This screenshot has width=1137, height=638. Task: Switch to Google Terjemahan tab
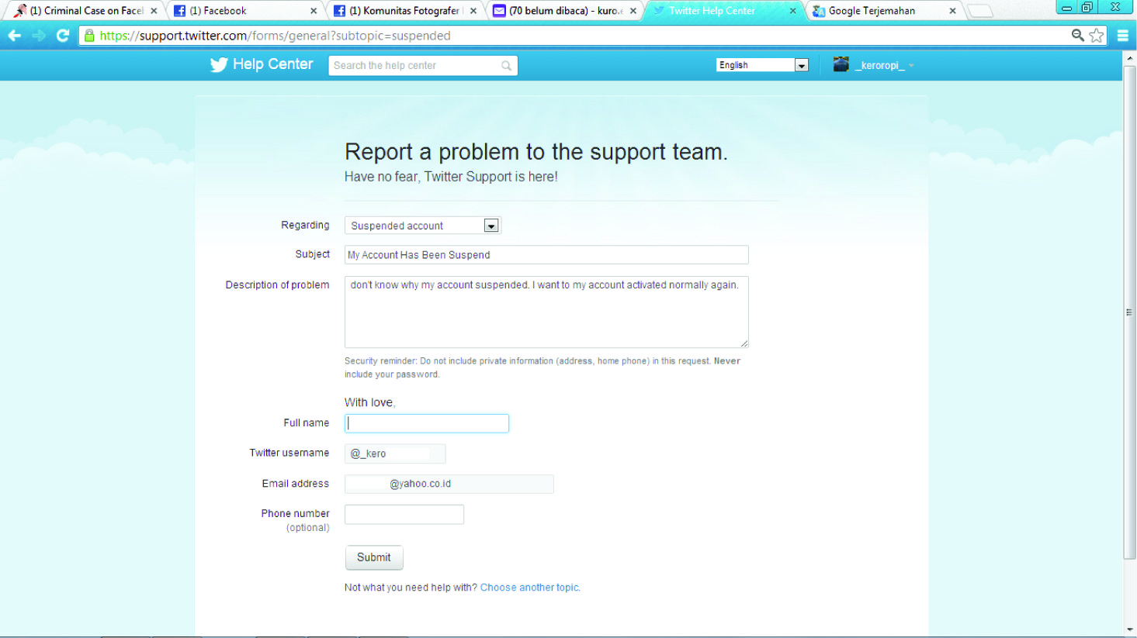pyautogui.click(x=885, y=11)
